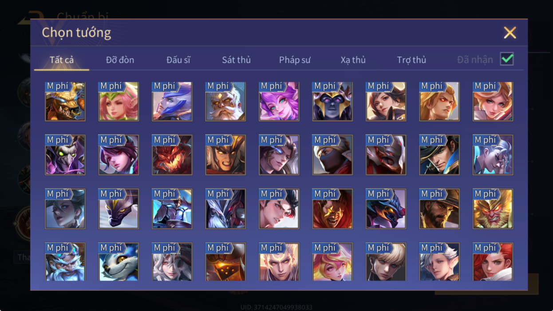Image resolution: width=553 pixels, height=311 pixels.
Task: Select the red-haired woman hero portrait
Action: pos(493,262)
